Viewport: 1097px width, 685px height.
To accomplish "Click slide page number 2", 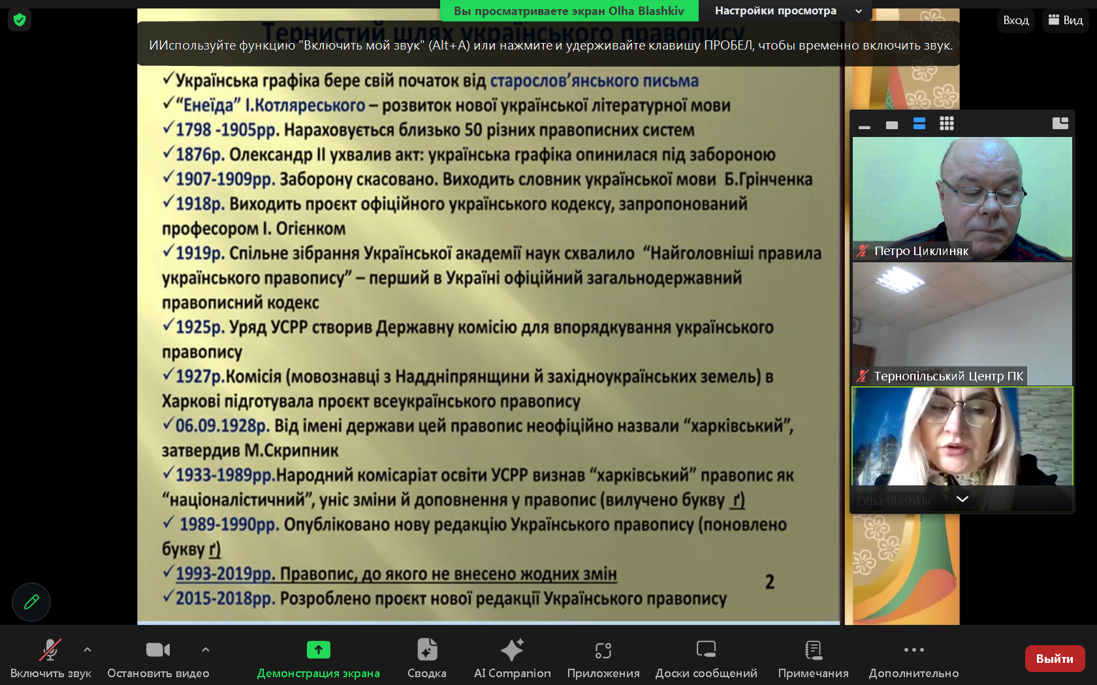I will [770, 581].
